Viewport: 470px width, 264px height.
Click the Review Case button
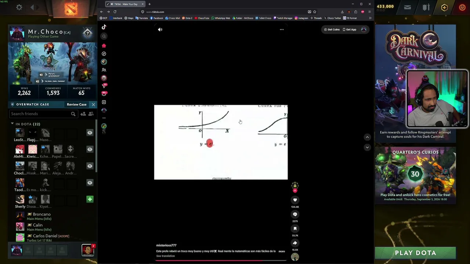[77, 104]
